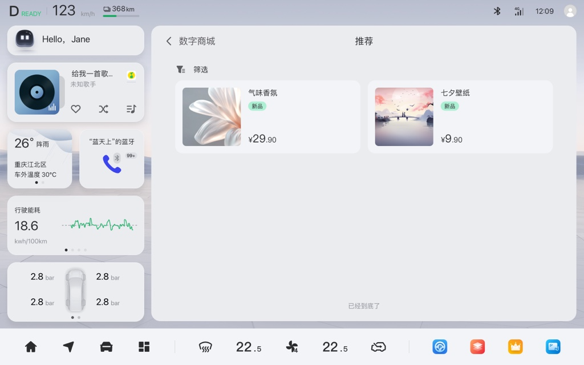The width and height of the screenshot is (584, 365).
Task: Open the 七夕壁纸 wallpaper thumbnail
Action: click(404, 116)
